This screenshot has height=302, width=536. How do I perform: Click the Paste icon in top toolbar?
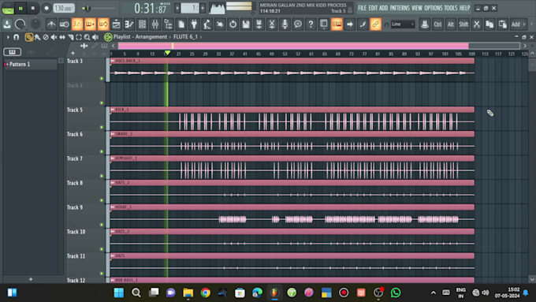click(x=503, y=24)
